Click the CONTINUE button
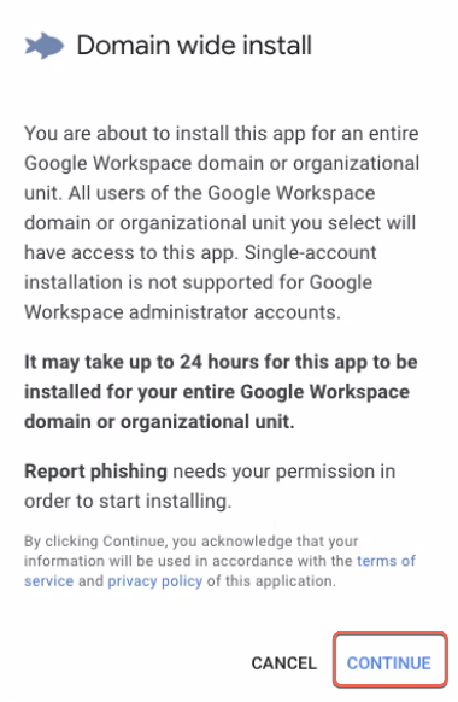This screenshot has width=458, height=702. [x=389, y=663]
